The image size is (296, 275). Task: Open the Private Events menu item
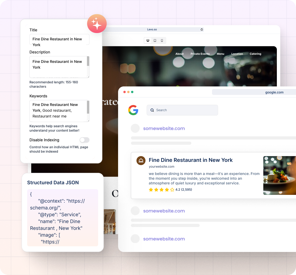tap(200, 54)
